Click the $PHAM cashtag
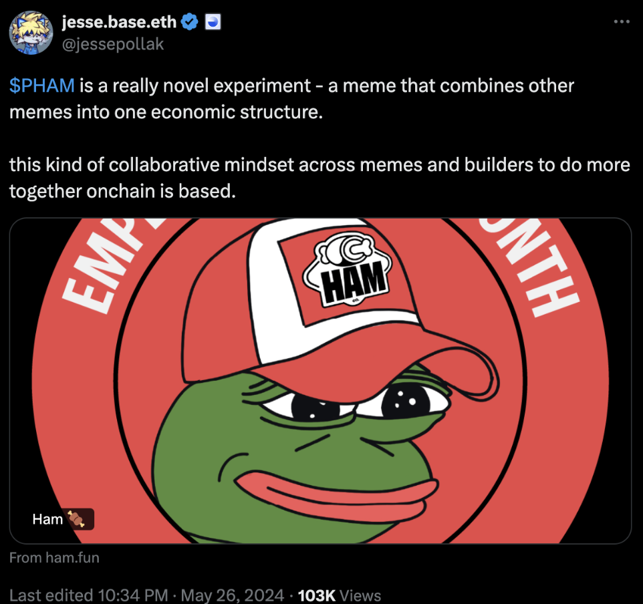This screenshot has height=604, width=643. (42, 86)
